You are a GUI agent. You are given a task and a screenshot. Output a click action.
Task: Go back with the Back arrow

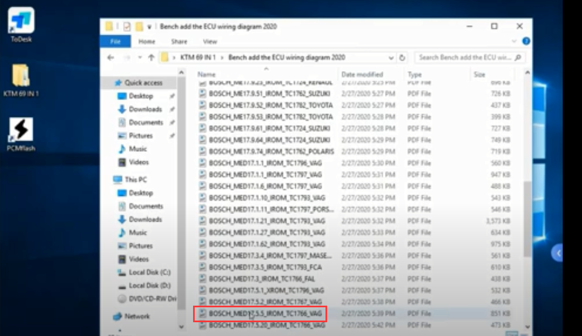pos(111,57)
